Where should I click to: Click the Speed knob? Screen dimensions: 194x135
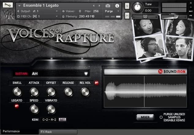click(x=34, y=109)
